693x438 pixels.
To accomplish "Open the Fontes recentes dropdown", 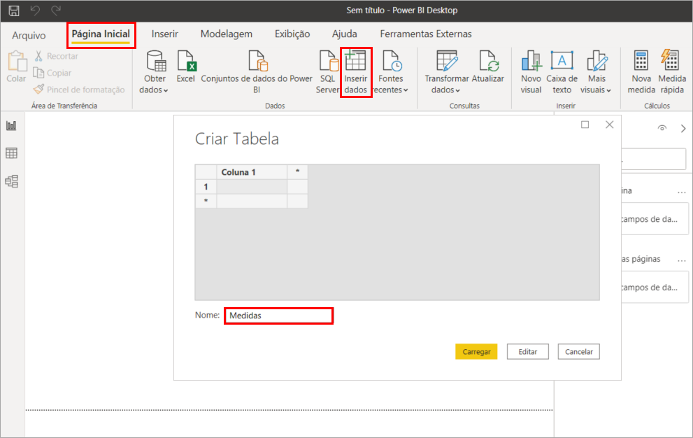I will (x=391, y=72).
